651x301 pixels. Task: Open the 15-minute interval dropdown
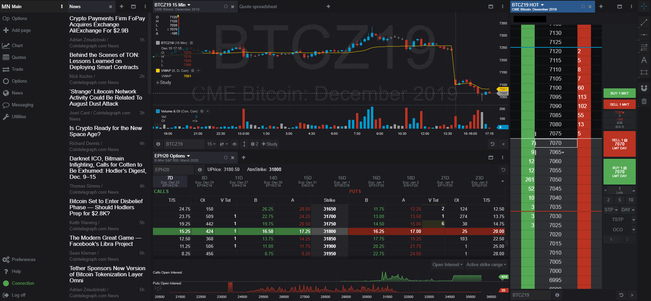tap(211, 144)
